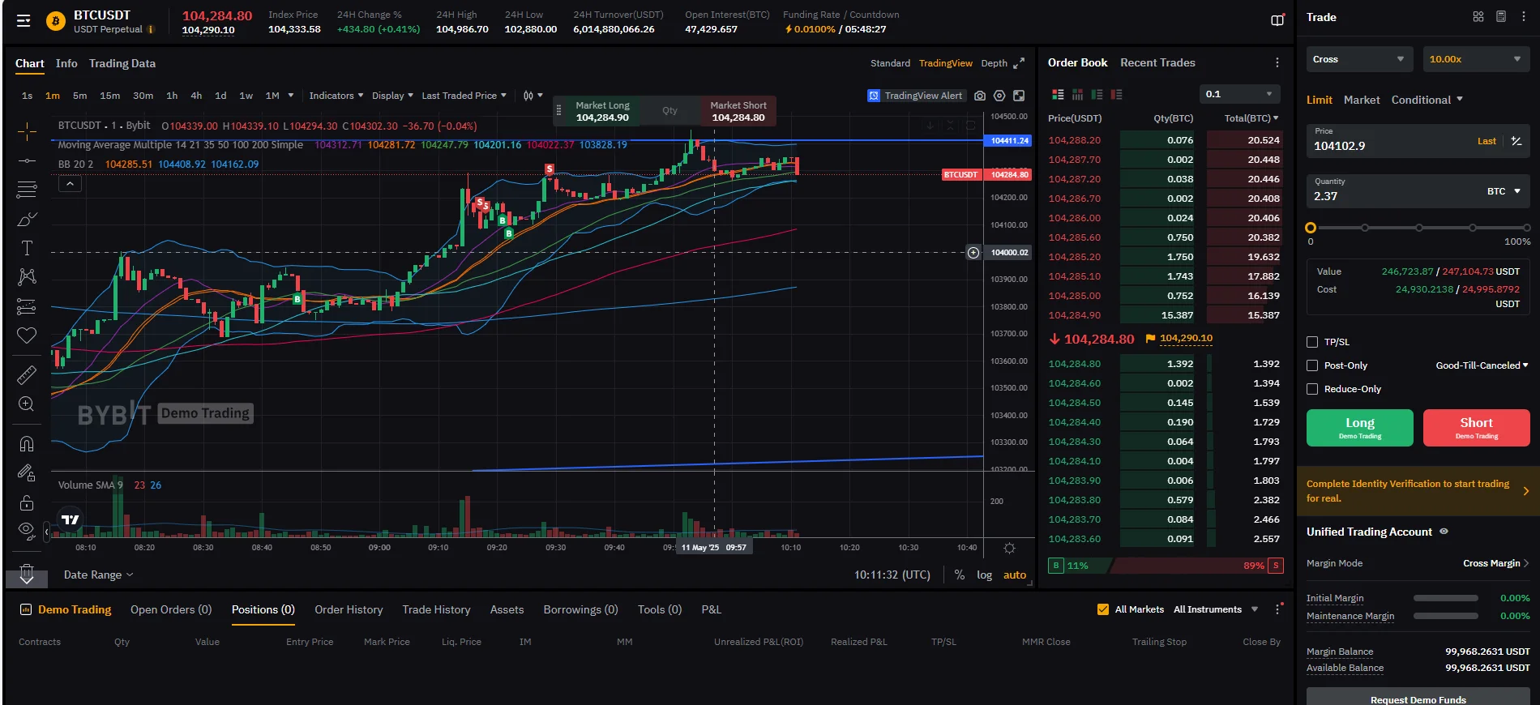
Task: Click the order Price input field
Action: [x=1418, y=140]
